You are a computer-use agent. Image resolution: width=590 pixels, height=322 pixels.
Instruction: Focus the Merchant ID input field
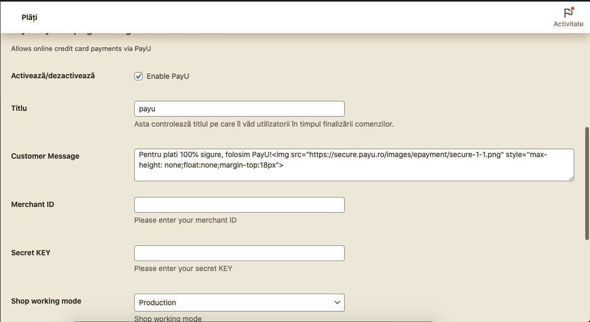pyautogui.click(x=239, y=205)
